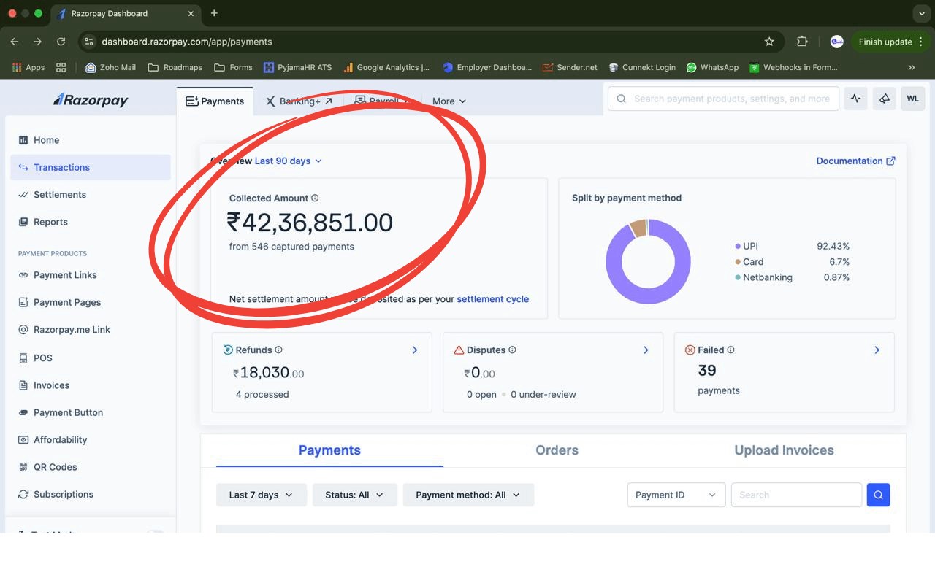Switch to the Orders tab

[557, 450]
